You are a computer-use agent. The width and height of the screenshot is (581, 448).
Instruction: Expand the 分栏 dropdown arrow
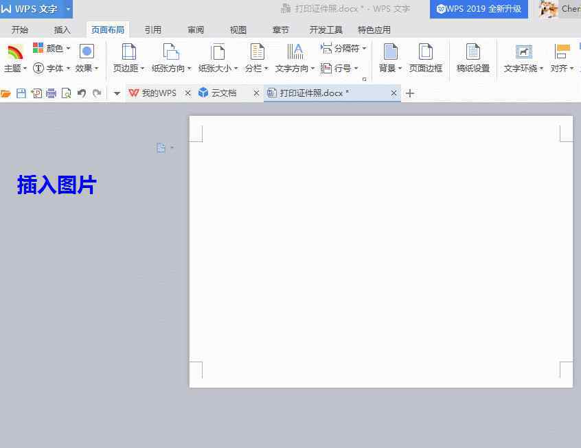tap(266, 69)
